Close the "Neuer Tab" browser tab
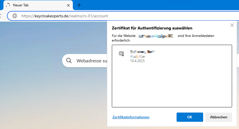 point(68,5)
